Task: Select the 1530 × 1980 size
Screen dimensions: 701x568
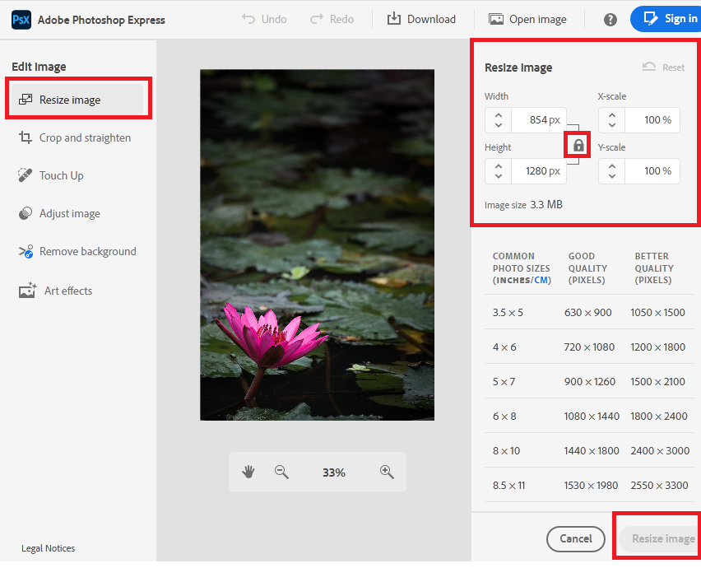Action: click(x=591, y=485)
